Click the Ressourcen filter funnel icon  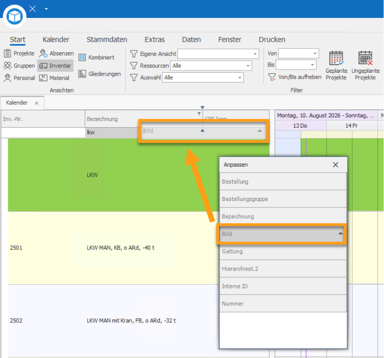pos(134,66)
